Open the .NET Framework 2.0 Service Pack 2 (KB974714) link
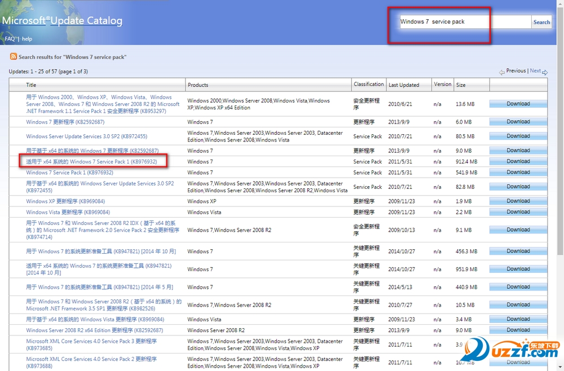The image size is (564, 371). (x=103, y=230)
